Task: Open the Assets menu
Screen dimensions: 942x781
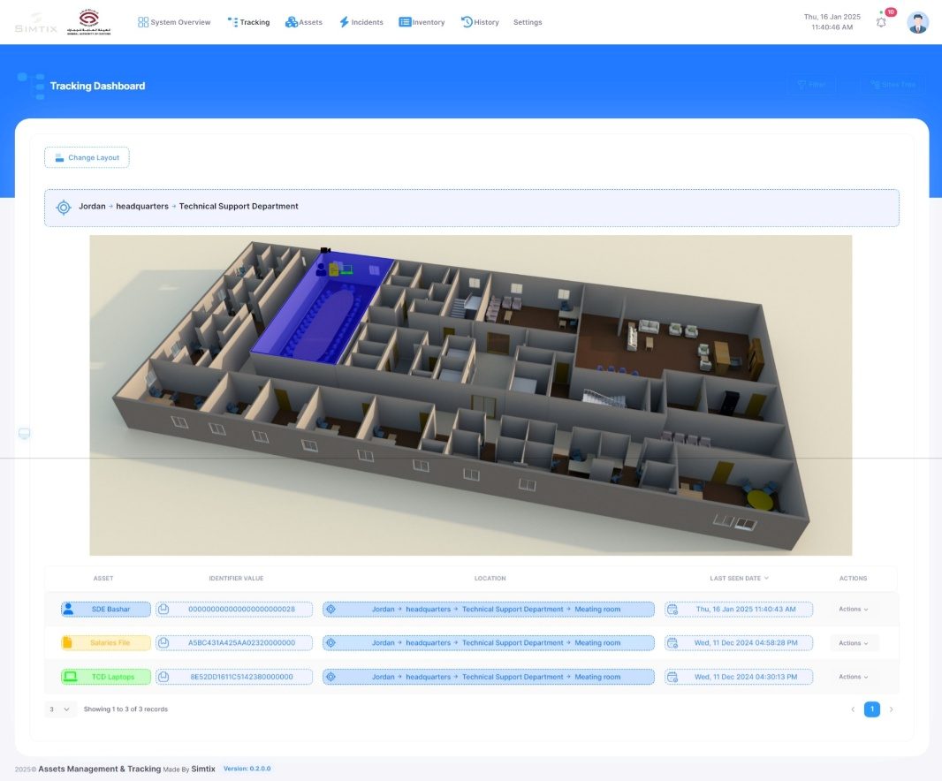Action: (x=303, y=22)
